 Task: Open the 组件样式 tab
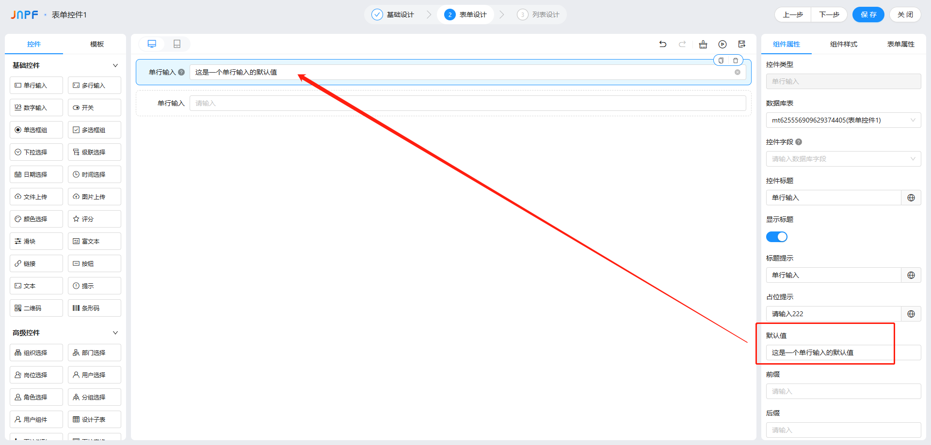pyautogui.click(x=844, y=44)
